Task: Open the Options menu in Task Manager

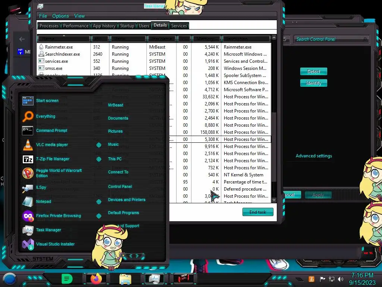Action: [60, 16]
